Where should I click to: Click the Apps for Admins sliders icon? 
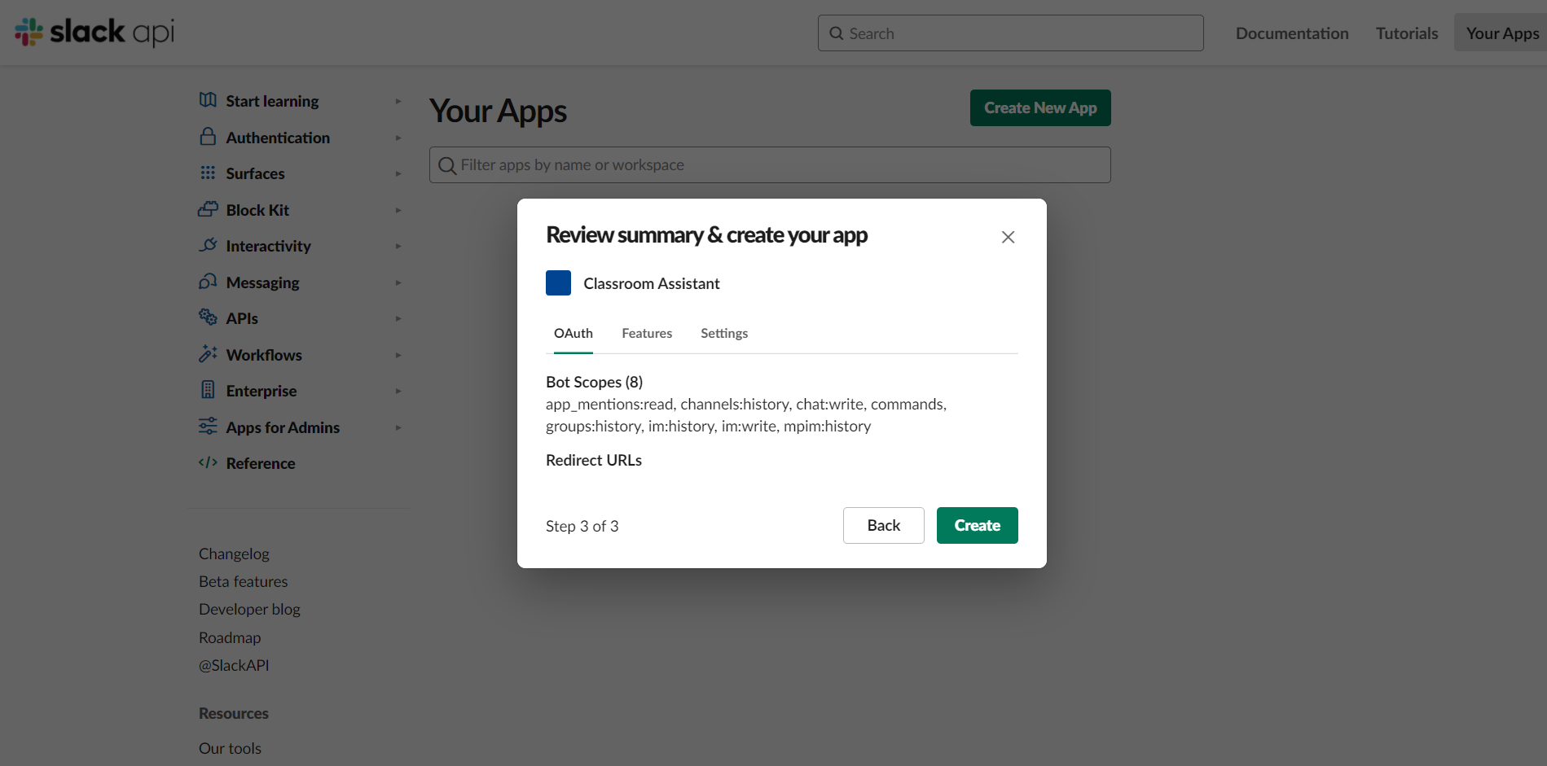(x=208, y=427)
